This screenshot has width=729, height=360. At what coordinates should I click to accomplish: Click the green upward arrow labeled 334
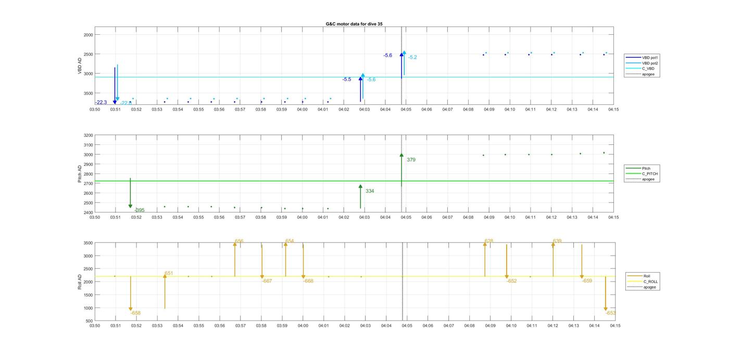(360, 196)
